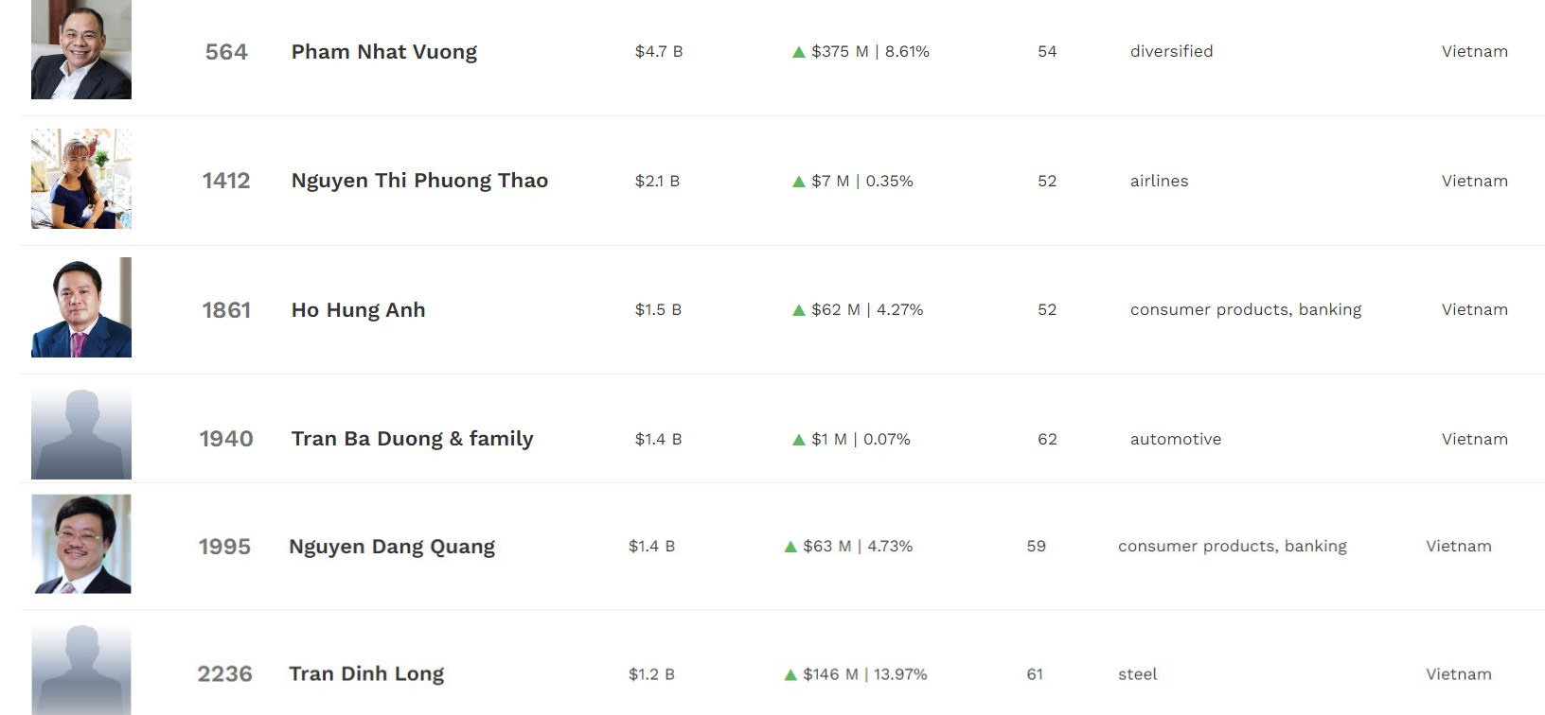Viewport: 1545px width, 715px height.
Task: Click the green up arrow beside $62 M
Action: coord(798,310)
